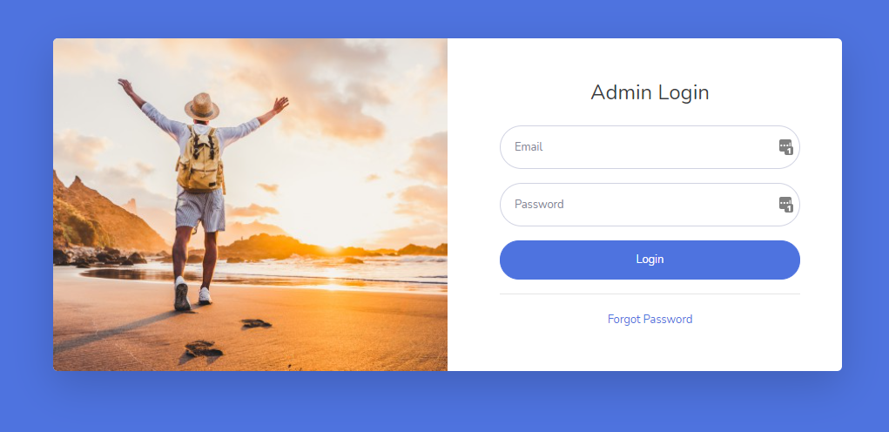Click the man's striped shorts in the photo
889x432 pixels.
tap(199, 209)
